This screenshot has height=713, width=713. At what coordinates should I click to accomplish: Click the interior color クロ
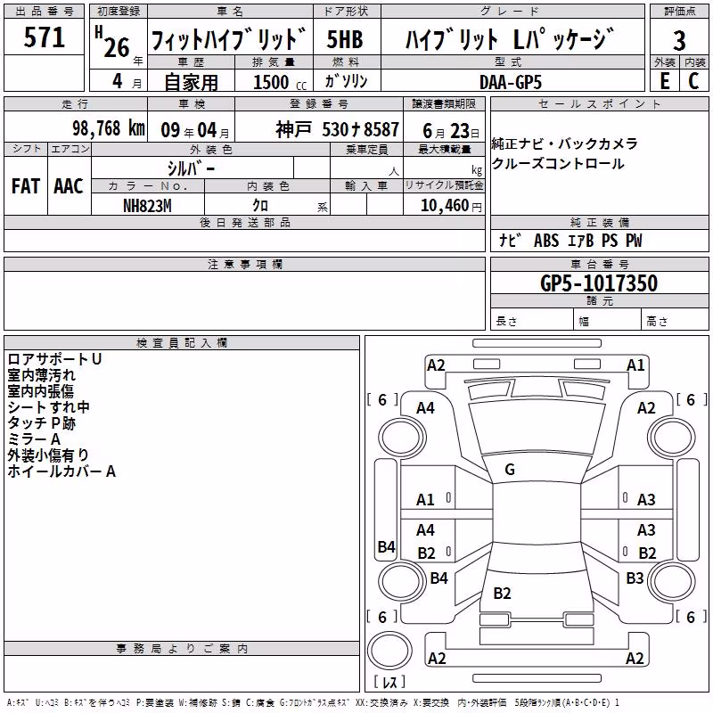260,206
